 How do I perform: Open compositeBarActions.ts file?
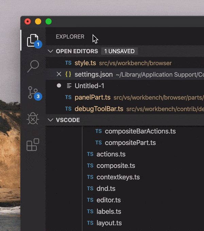click(x=140, y=131)
